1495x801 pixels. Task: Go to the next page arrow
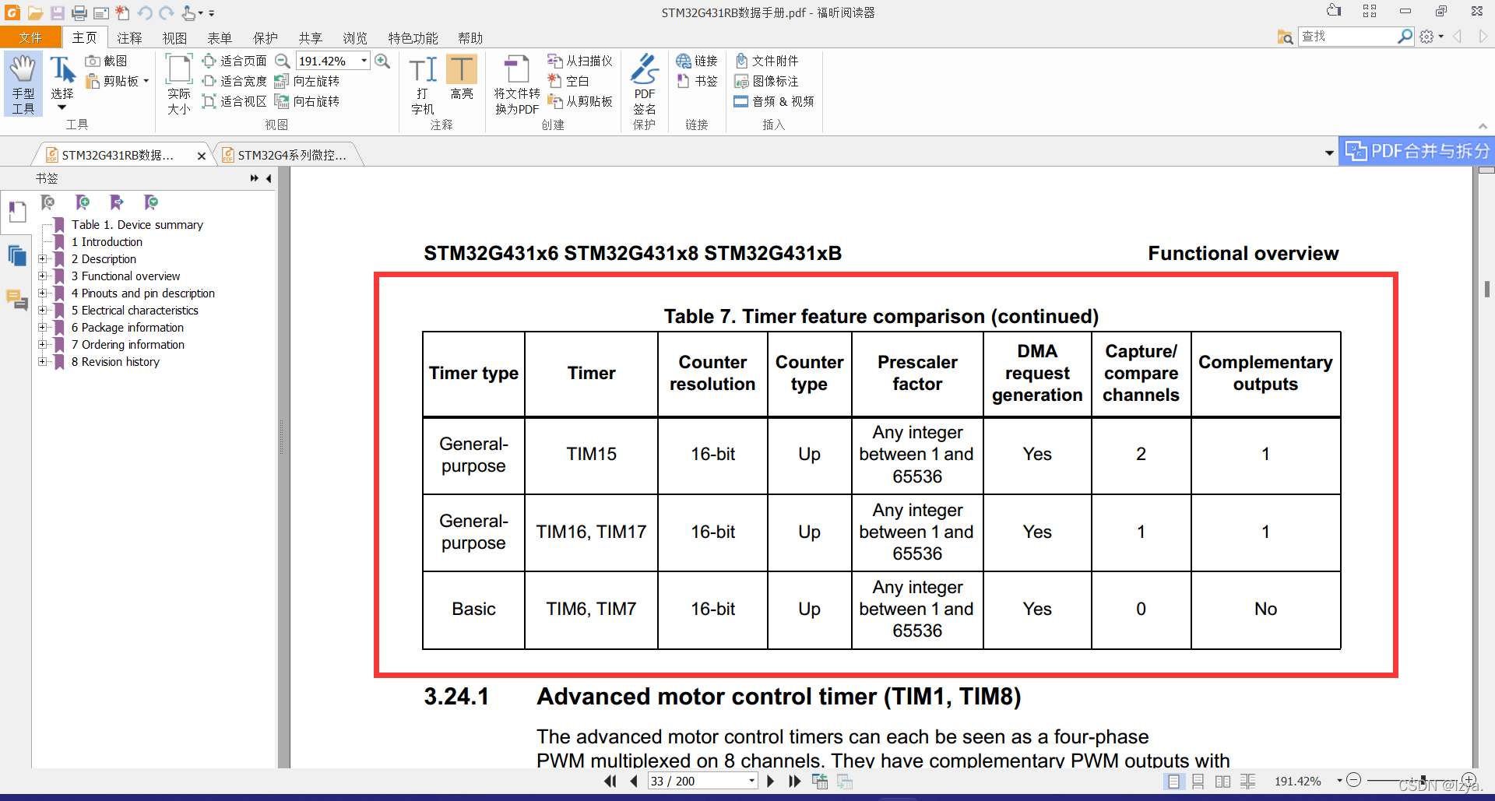tap(770, 781)
